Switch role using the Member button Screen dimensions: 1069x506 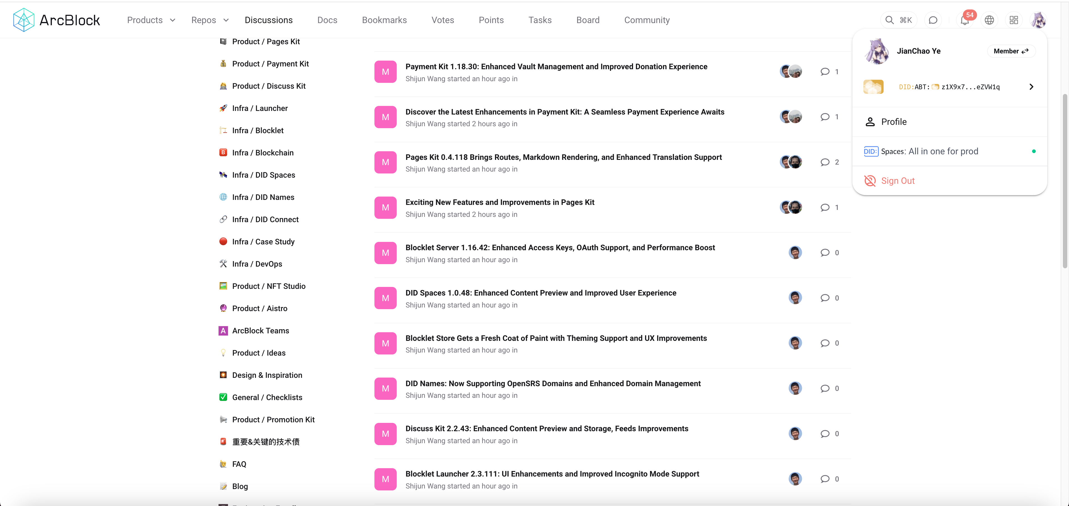coord(1011,51)
